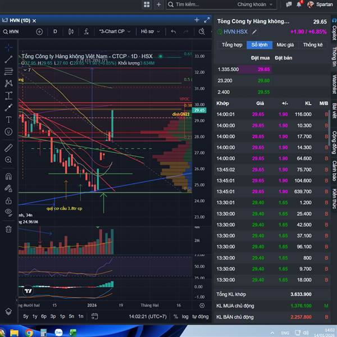
Task: Select the brush annotation tool
Action: (x=8, y=107)
